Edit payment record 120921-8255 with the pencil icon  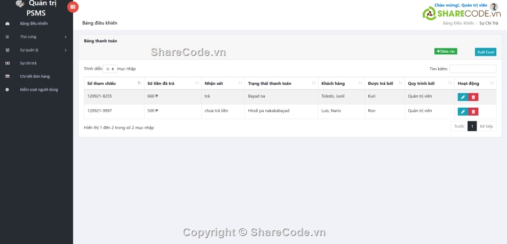coord(463,97)
